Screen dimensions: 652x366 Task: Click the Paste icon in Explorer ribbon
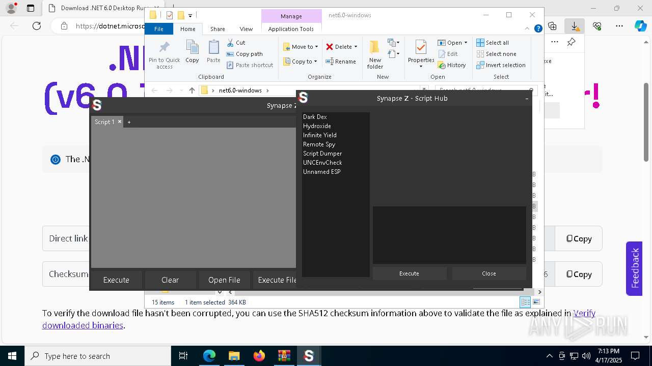213,51
